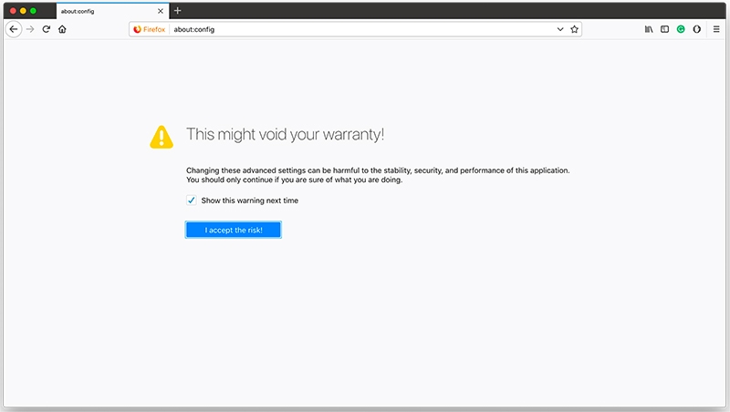Select the about:config tab
This screenshot has height=412, width=730.
(x=100, y=10)
